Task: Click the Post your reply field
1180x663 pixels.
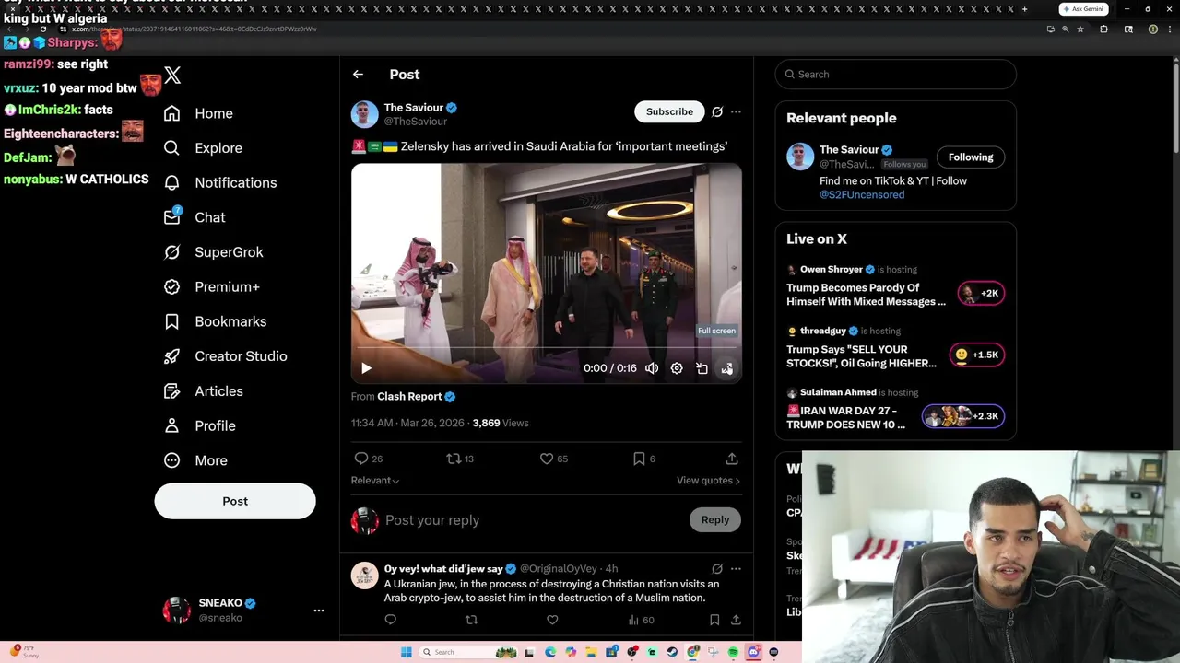Action: [533, 520]
